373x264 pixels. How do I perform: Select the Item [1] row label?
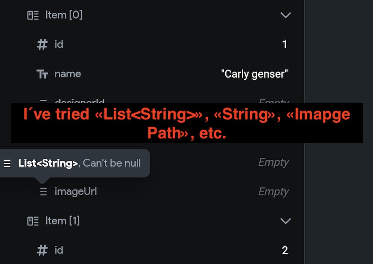click(63, 221)
